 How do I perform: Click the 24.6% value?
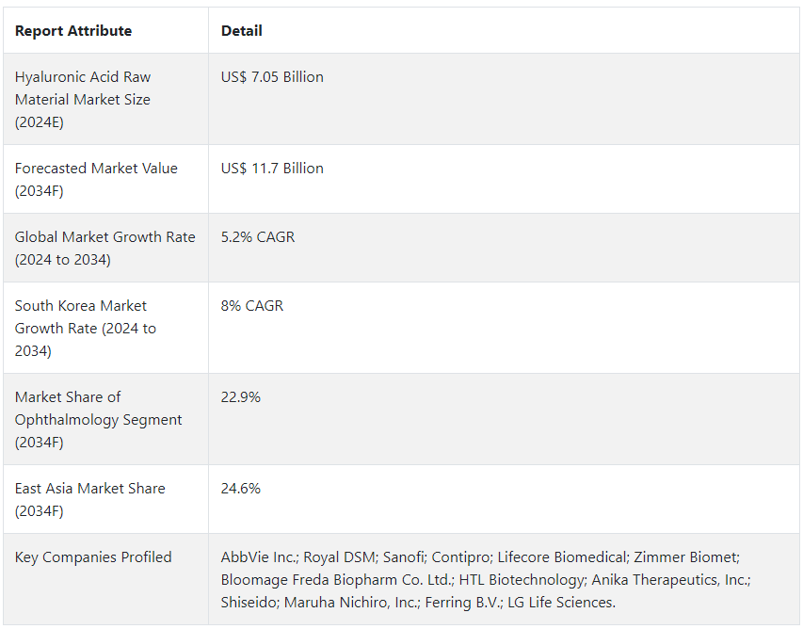click(241, 489)
